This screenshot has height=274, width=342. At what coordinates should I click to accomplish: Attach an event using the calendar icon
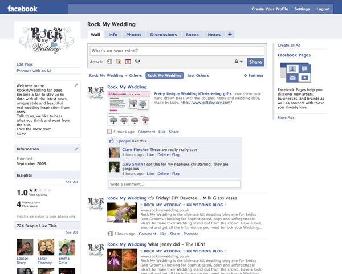[128, 62]
